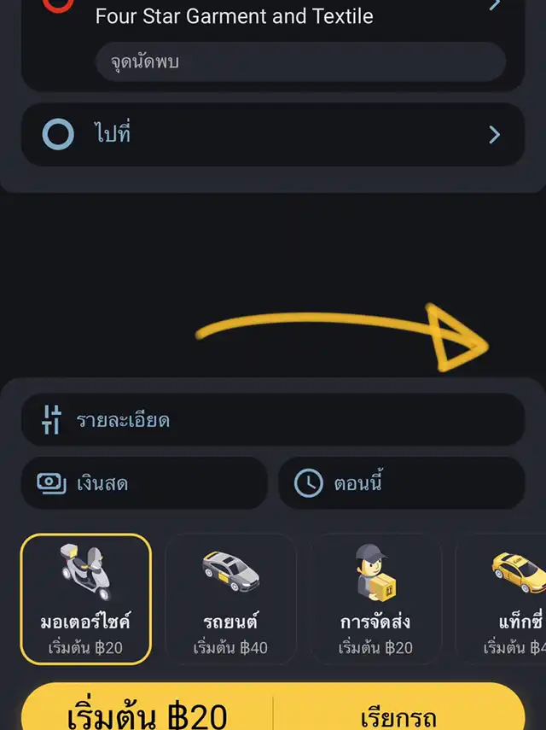Select the delivery courier icon

pos(375,570)
